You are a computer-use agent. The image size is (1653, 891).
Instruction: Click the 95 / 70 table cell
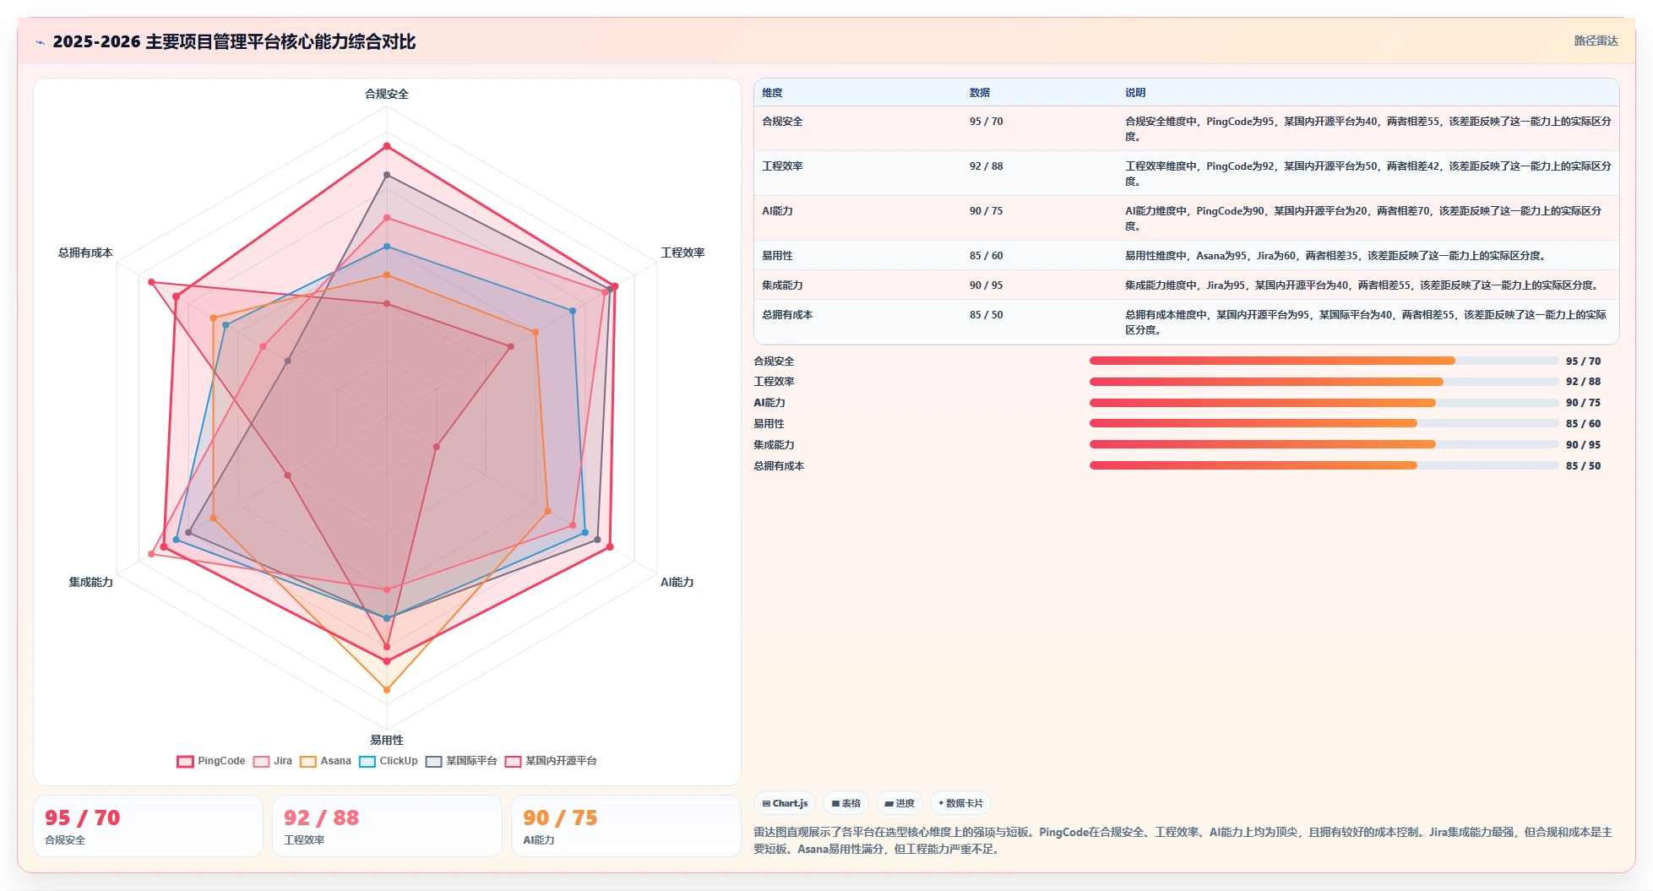click(986, 122)
